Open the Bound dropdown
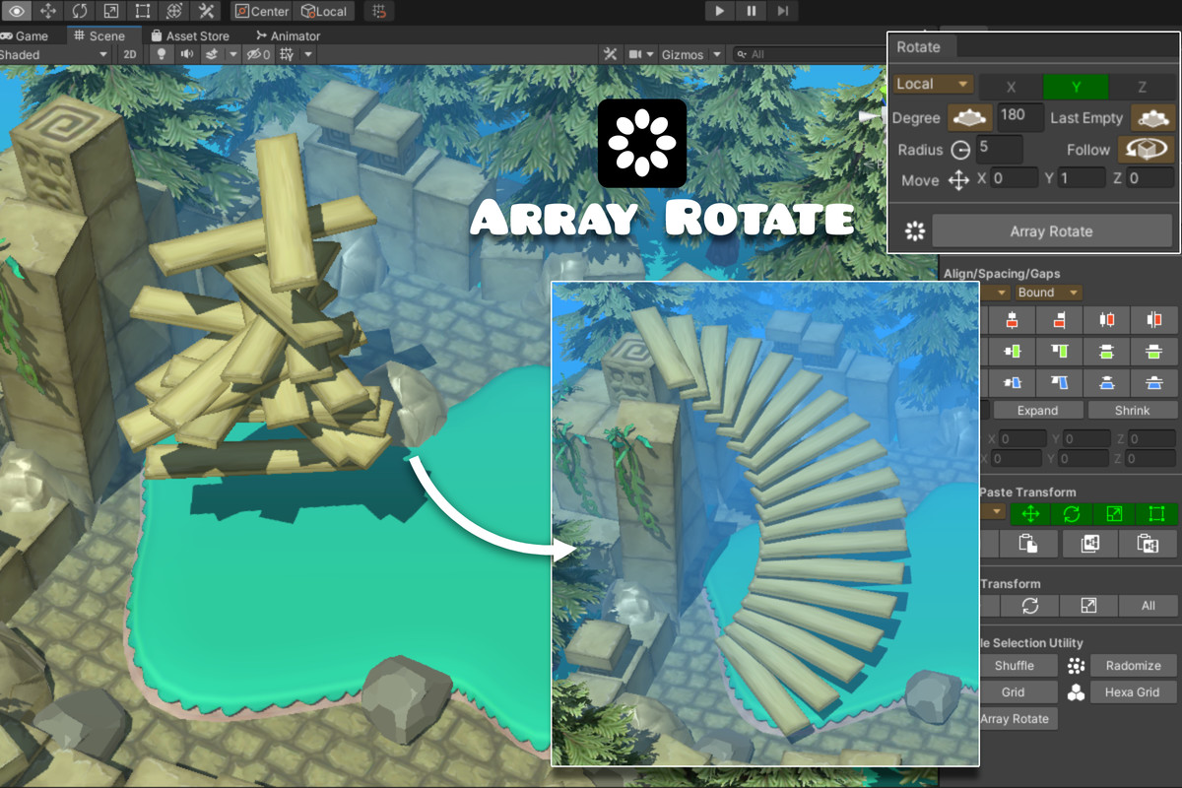1182x788 pixels. point(1048,293)
